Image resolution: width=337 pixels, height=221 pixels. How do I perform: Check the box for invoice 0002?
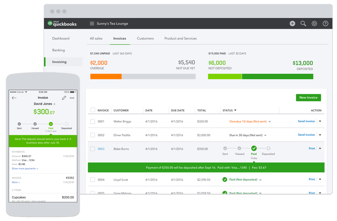tap(93, 135)
